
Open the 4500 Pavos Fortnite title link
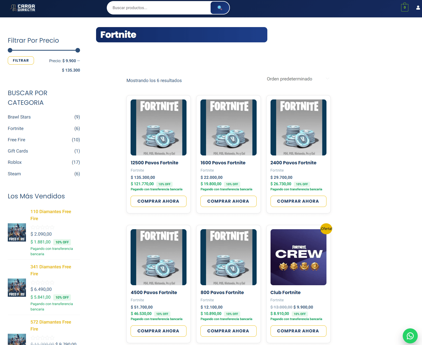coord(154,292)
